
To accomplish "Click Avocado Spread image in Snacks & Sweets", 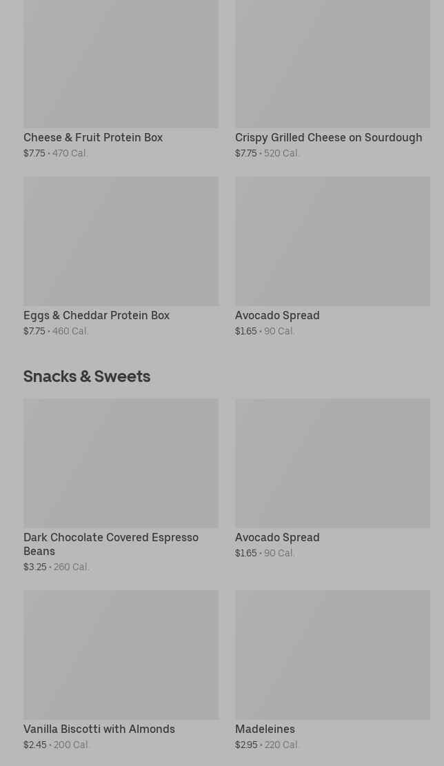I will (332, 463).
